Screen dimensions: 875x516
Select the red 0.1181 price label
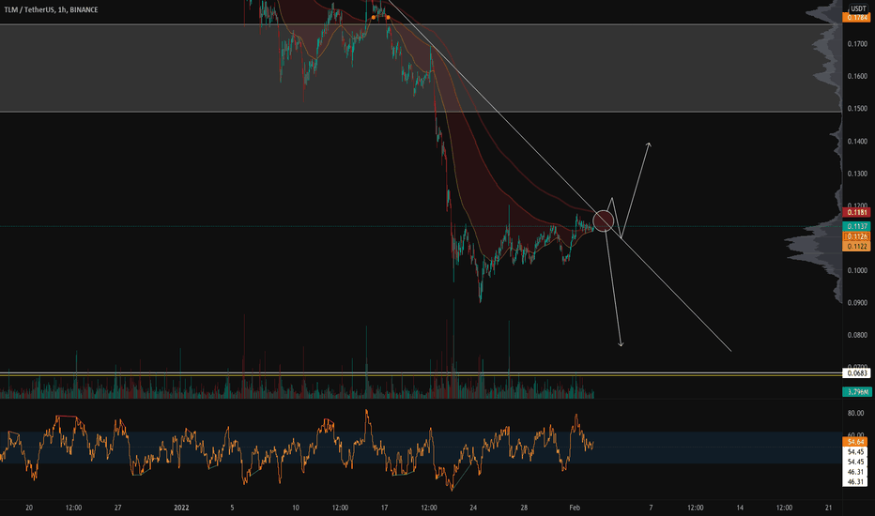point(856,212)
